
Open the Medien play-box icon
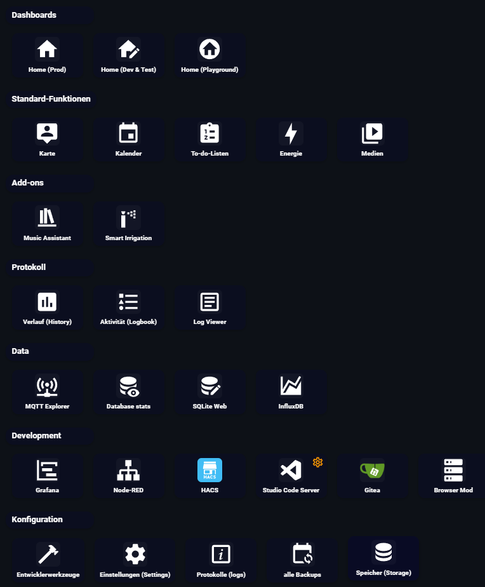point(372,133)
